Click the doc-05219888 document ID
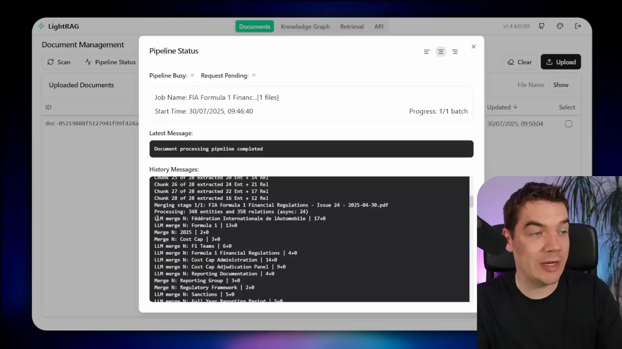This screenshot has width=622, height=349. pos(92,123)
